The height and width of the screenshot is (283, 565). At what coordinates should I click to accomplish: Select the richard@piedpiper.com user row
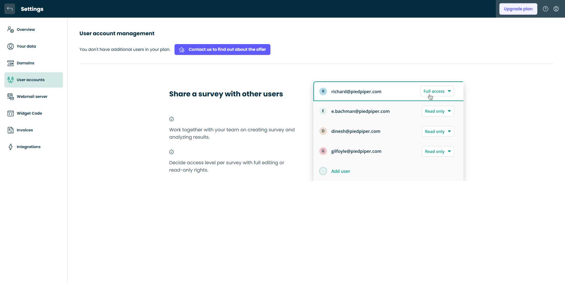[356, 92]
